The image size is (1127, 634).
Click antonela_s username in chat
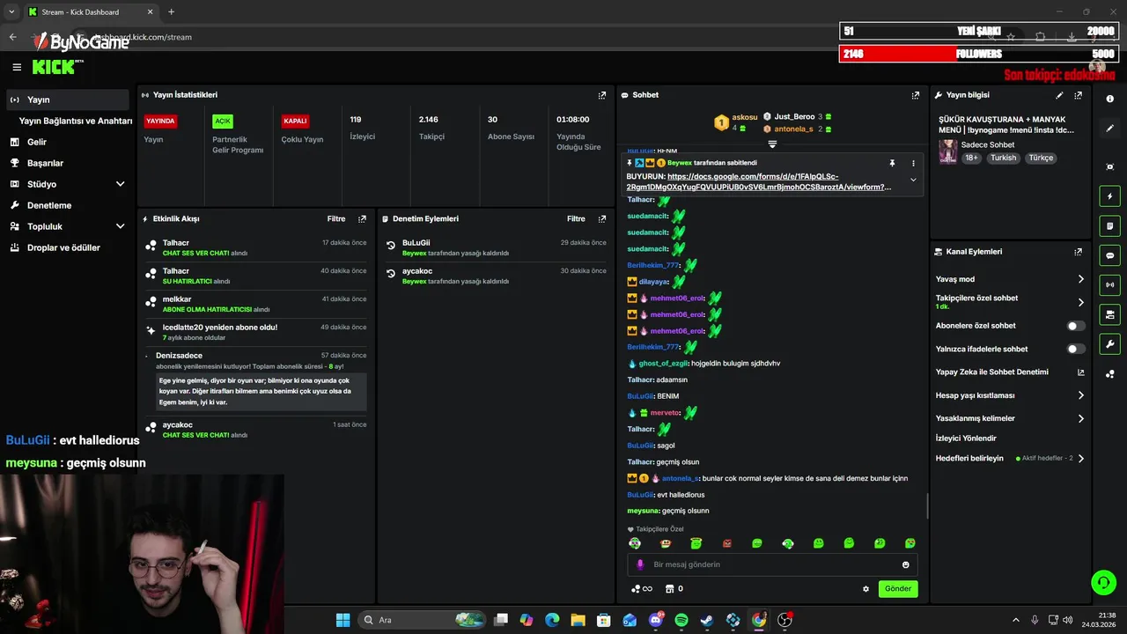tap(681, 479)
